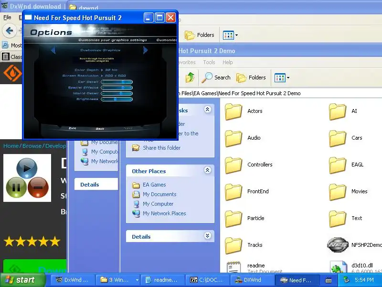This screenshot has width=382, height=287.
Task: Open the Tracks folder
Action: point(244,245)
